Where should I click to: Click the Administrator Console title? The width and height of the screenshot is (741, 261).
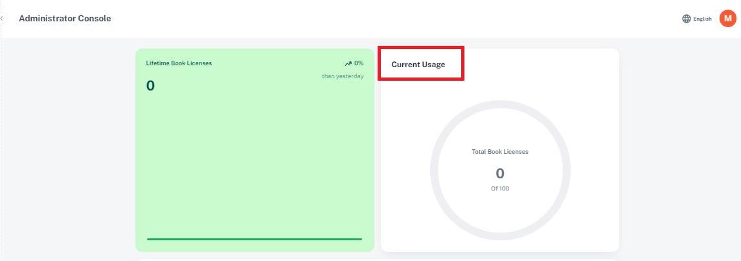(65, 18)
